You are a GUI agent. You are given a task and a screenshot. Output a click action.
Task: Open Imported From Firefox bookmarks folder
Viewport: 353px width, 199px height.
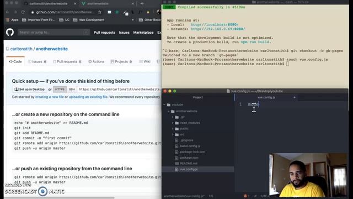(x=39, y=20)
